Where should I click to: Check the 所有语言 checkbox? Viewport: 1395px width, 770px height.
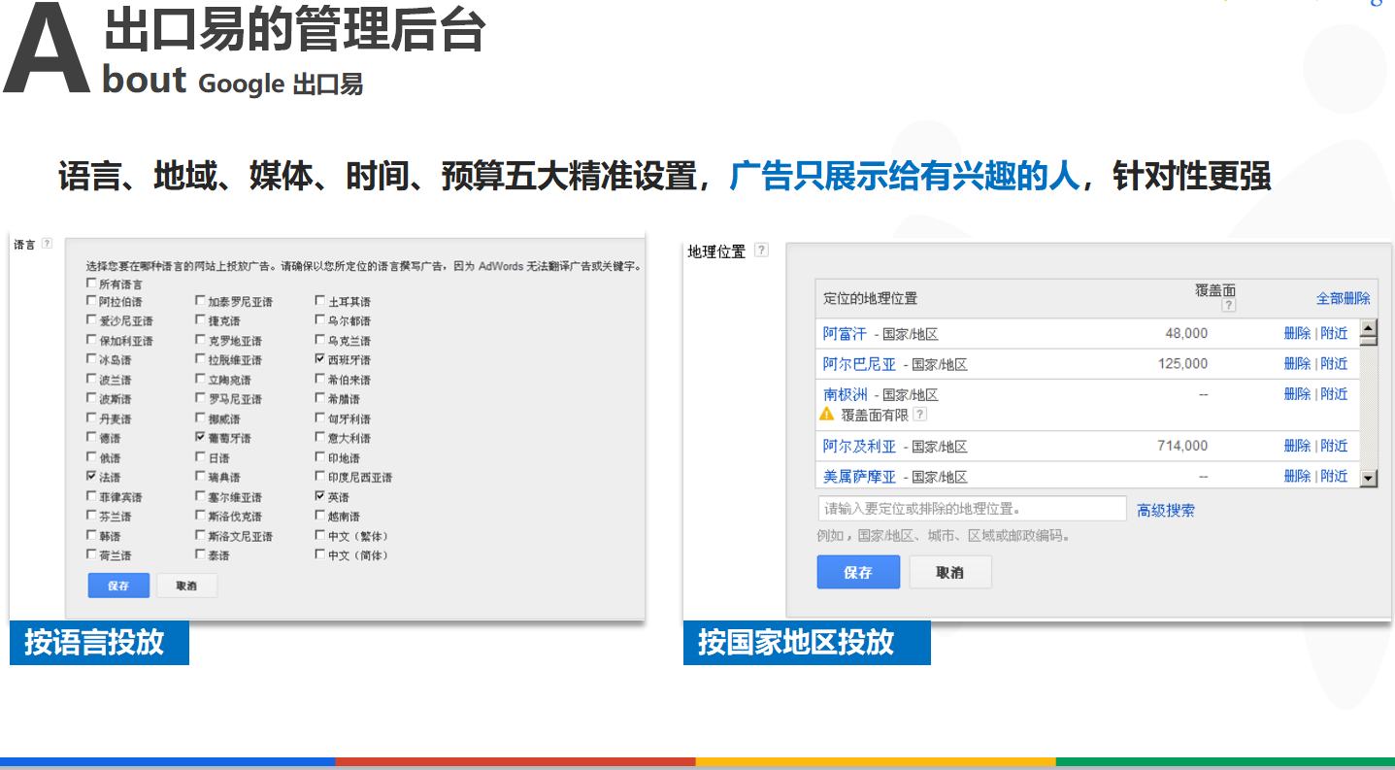click(x=91, y=284)
